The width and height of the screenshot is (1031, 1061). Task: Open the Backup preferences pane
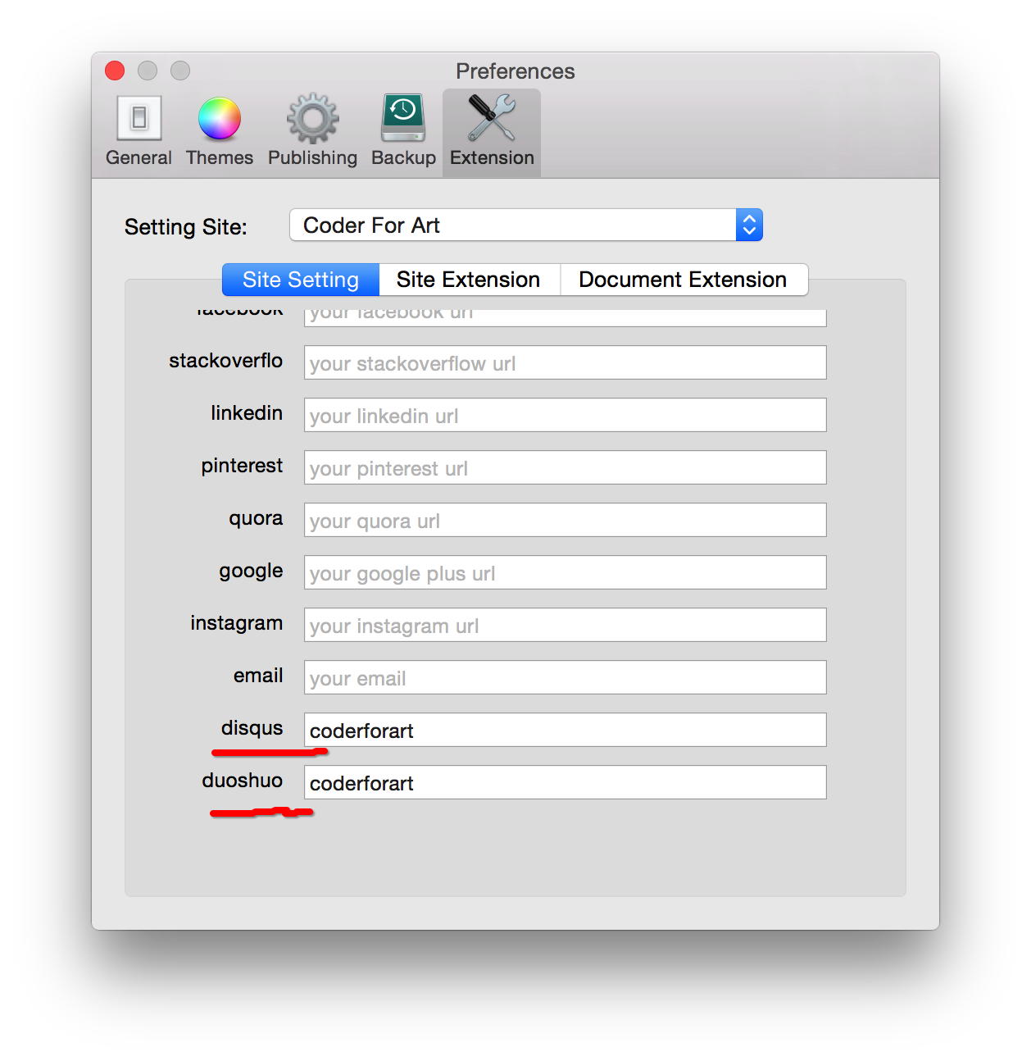point(403,132)
